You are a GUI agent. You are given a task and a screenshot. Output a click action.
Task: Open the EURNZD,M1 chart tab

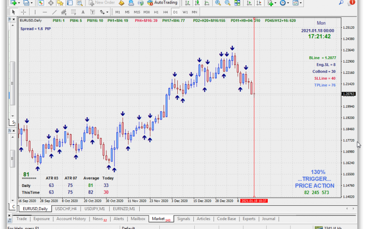[124, 208]
